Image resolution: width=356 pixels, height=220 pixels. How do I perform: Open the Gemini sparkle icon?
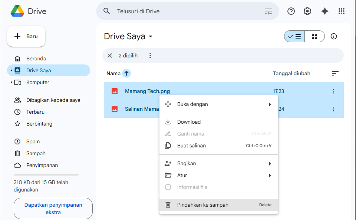[325, 11]
